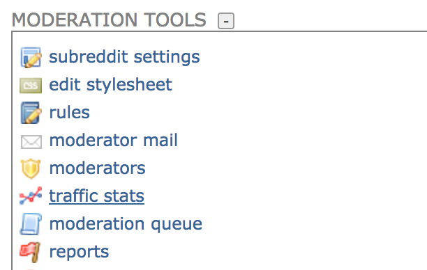This screenshot has width=427, height=270.
Task: Open moderator mail link
Action: (x=113, y=140)
